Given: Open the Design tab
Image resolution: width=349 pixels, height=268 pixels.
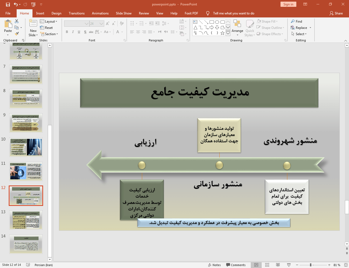Looking at the screenshot, I should [x=56, y=13].
